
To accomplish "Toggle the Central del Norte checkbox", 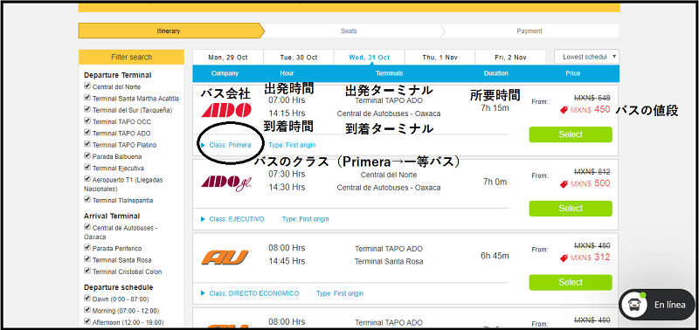I will 87,86.
